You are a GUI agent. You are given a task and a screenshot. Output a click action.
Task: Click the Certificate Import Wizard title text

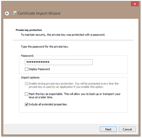tap(39, 13)
